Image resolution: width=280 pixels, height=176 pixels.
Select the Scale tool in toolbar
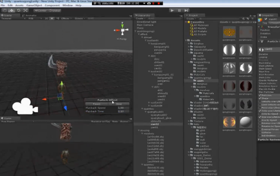pyautogui.click(x=26, y=10)
